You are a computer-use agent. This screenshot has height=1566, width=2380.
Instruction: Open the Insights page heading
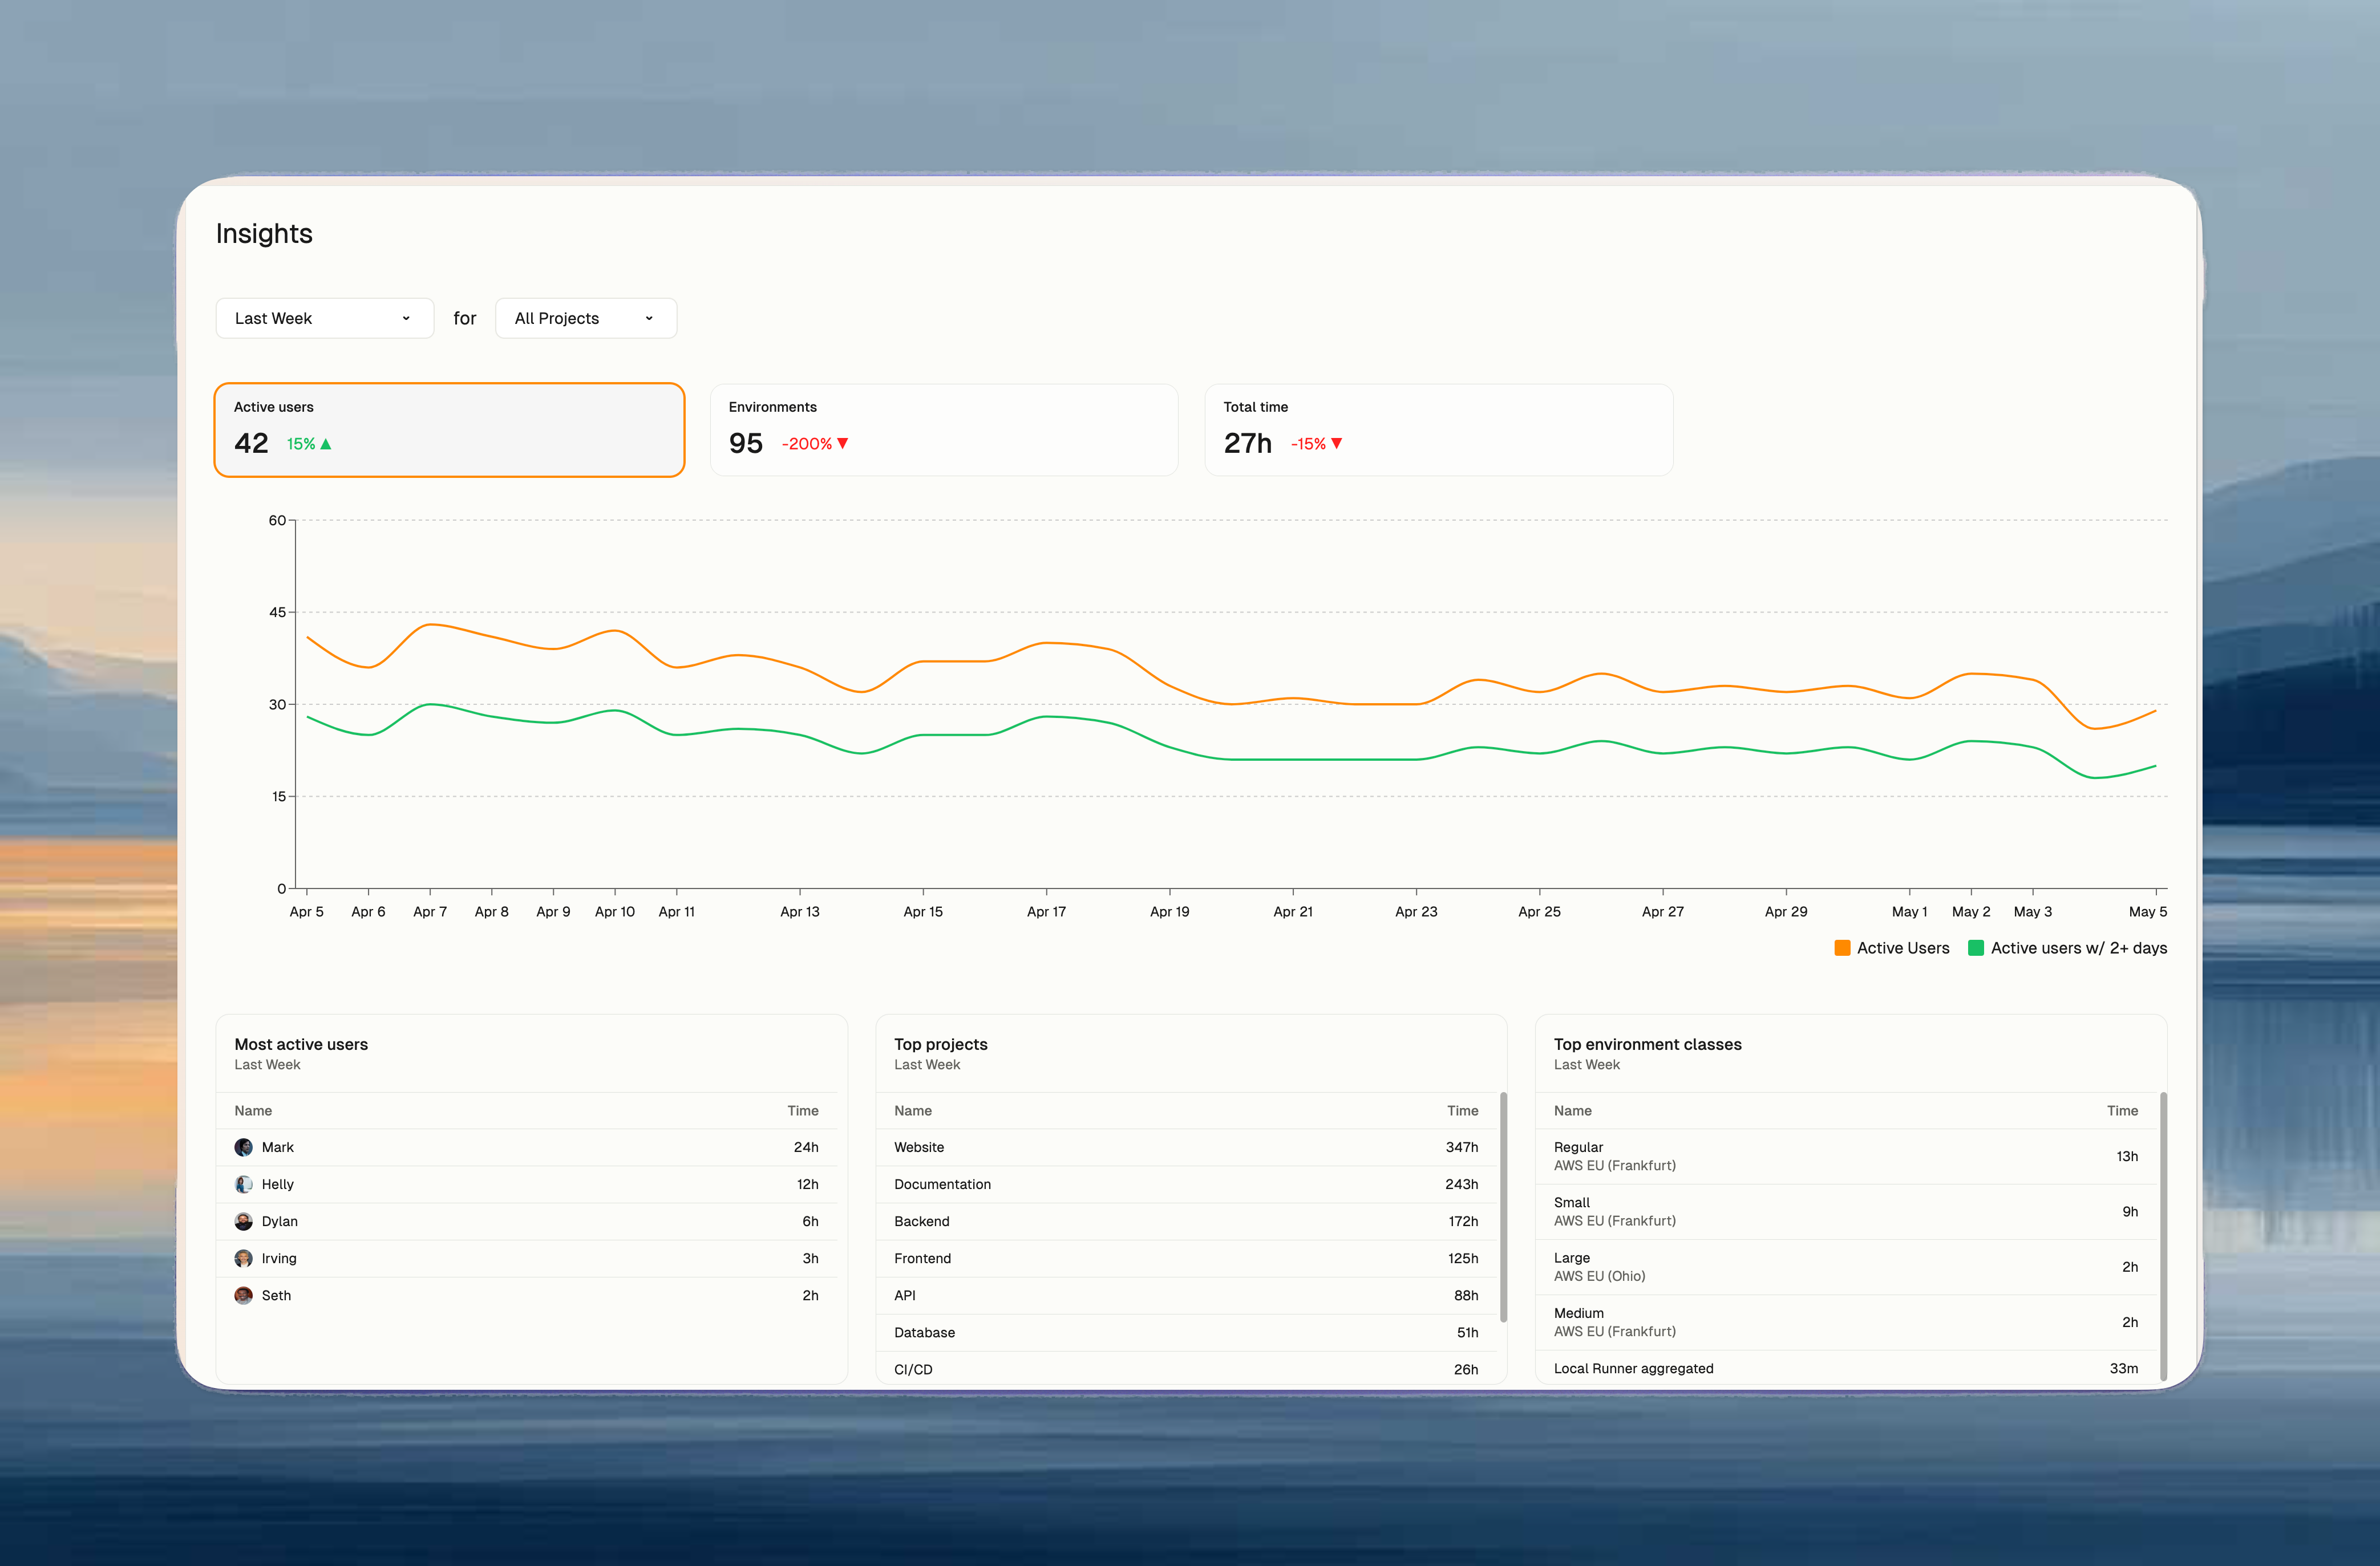264,233
